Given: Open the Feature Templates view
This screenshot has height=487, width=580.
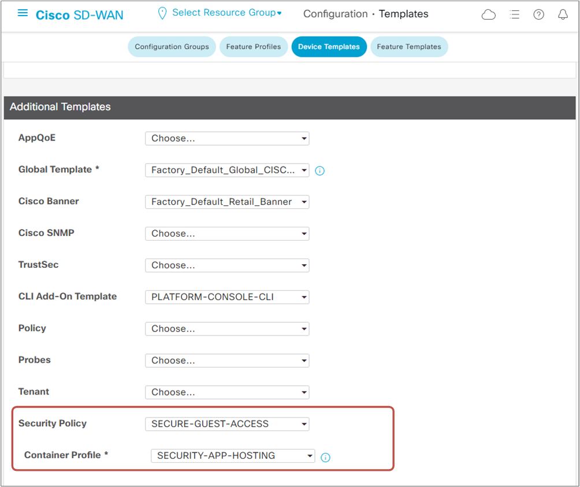Looking at the screenshot, I should coord(409,47).
